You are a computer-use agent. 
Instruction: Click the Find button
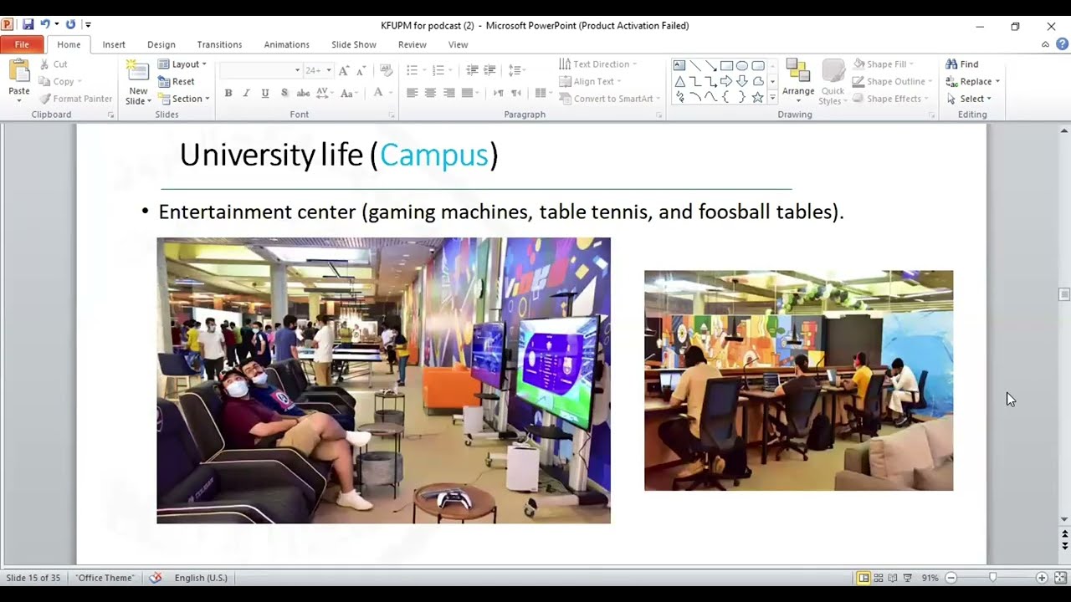(x=962, y=64)
